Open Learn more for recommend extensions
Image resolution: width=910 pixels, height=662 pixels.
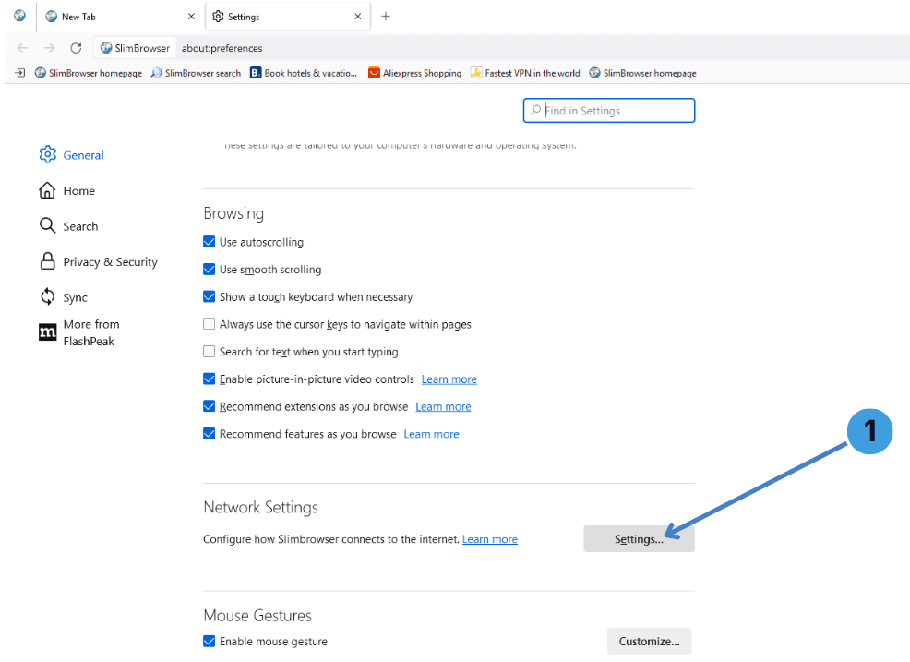[x=443, y=406]
